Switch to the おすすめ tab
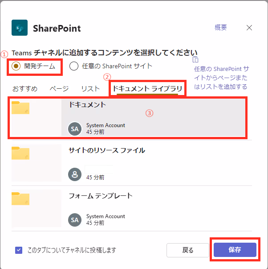 pyautogui.click(x=25, y=89)
